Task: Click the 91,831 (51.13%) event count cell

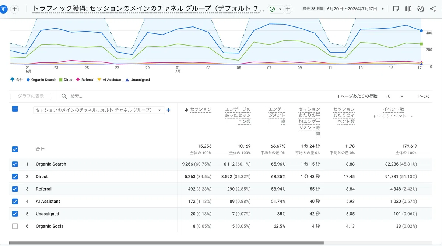Action: (401, 177)
